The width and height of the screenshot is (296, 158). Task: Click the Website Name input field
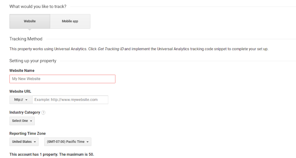click(62, 79)
